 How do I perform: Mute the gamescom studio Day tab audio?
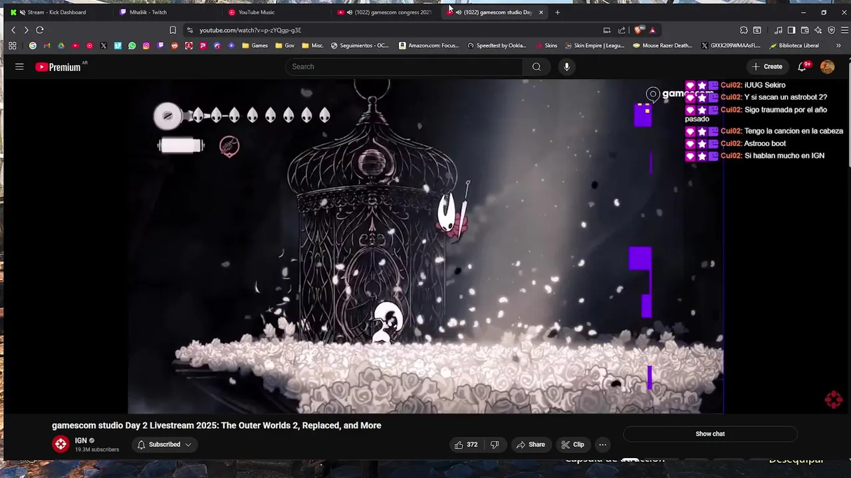459,12
